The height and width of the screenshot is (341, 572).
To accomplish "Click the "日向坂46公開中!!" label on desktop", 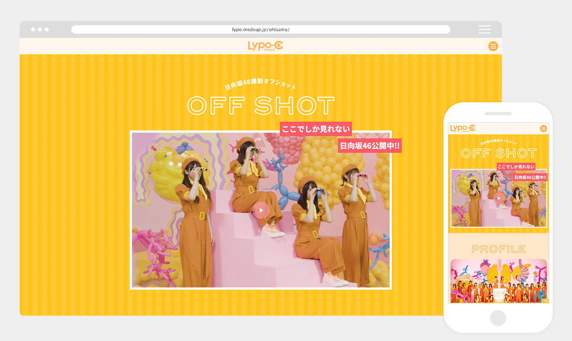I will pyautogui.click(x=370, y=146).
